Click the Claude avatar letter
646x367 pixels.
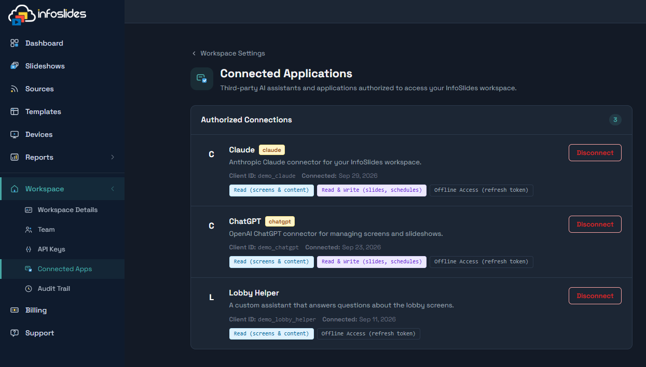(x=211, y=154)
